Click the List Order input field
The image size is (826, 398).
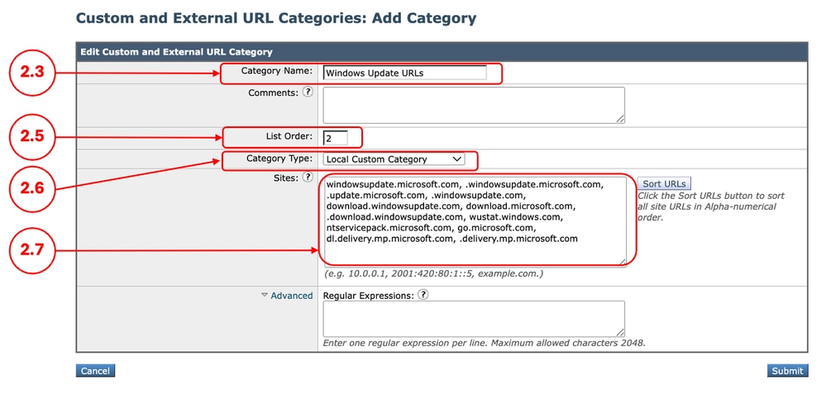click(335, 138)
